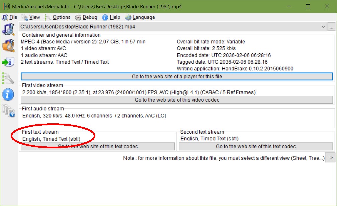The image size is (337, 206).
Task: Click the Open File icon in sidebar
Action: (8, 29)
